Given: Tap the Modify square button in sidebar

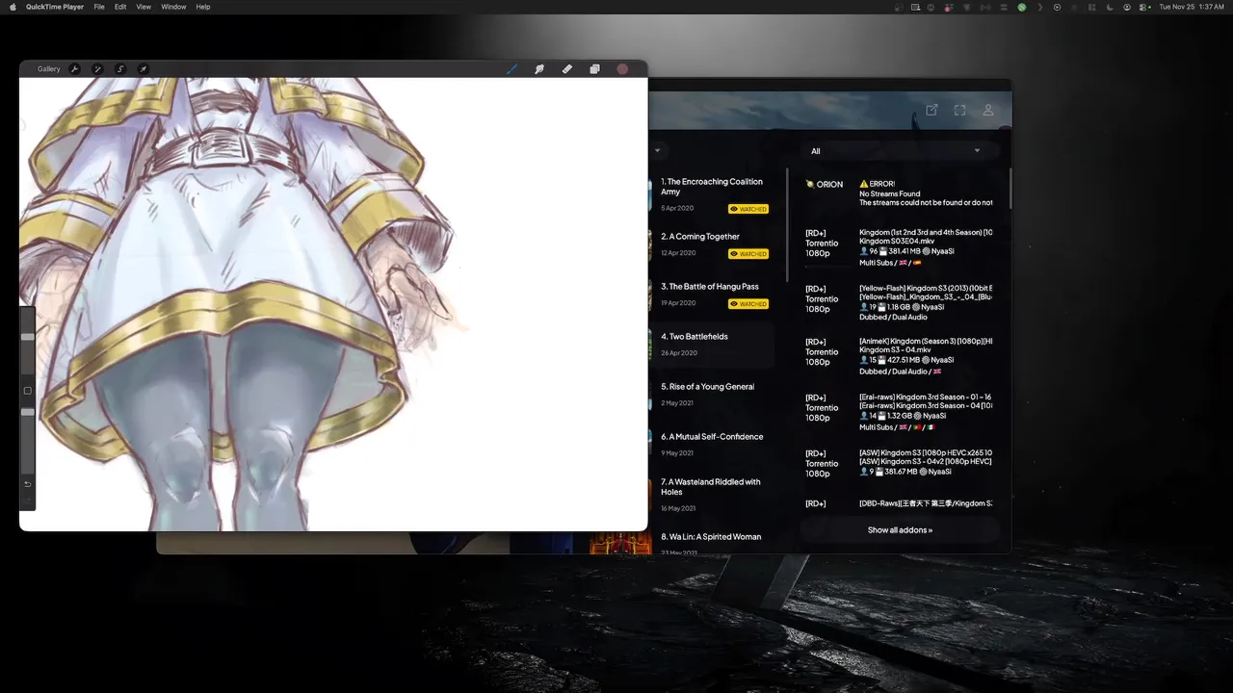Looking at the screenshot, I should (28, 391).
